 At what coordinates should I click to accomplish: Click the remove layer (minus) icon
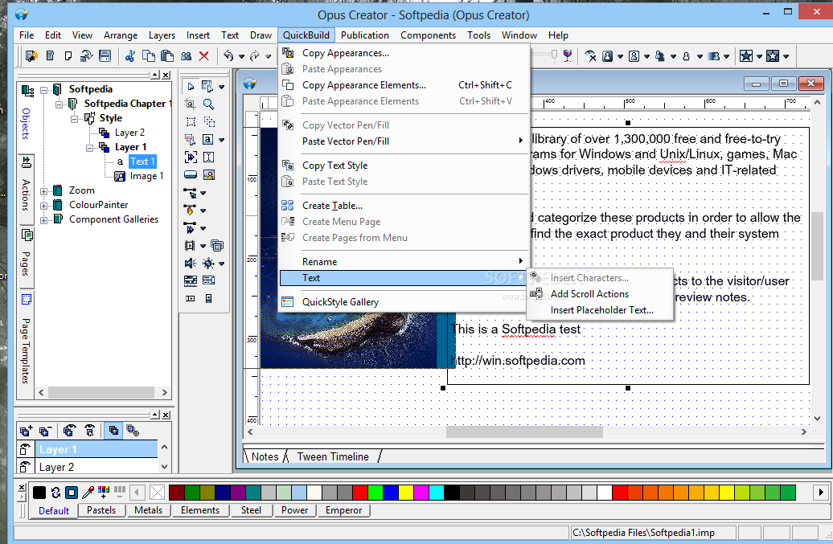45,431
